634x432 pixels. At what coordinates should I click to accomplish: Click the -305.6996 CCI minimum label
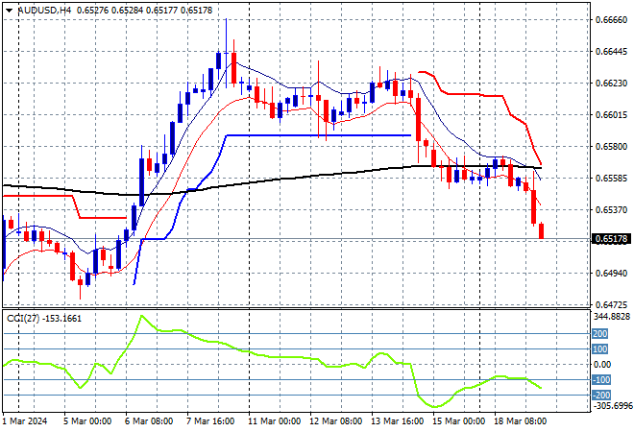tap(611, 407)
